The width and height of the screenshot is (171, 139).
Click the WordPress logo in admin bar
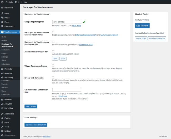[x=2, y=2]
